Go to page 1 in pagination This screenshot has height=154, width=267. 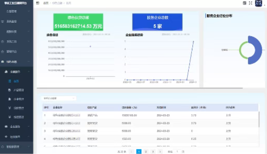pos(139,151)
